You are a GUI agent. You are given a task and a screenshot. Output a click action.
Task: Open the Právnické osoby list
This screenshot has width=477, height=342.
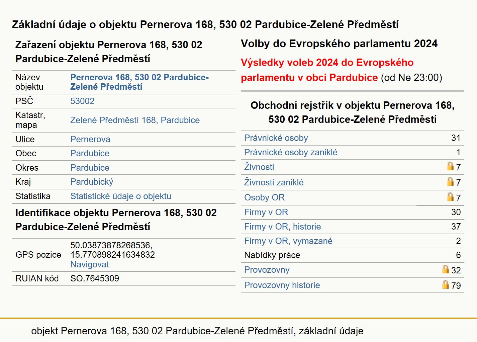pyautogui.click(x=276, y=138)
